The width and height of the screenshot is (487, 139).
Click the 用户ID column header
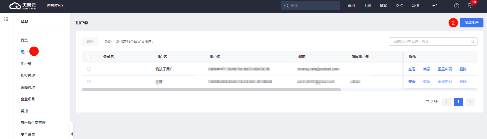[x=215, y=57]
